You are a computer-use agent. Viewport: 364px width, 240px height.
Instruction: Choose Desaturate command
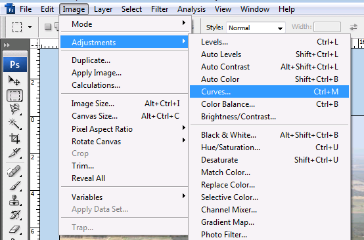click(x=269, y=160)
